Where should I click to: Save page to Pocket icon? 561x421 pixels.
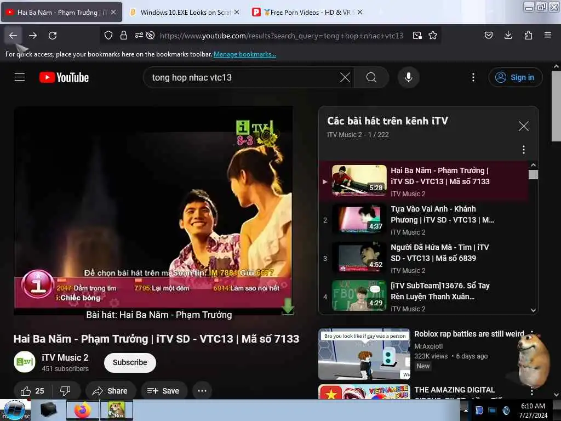click(x=489, y=35)
